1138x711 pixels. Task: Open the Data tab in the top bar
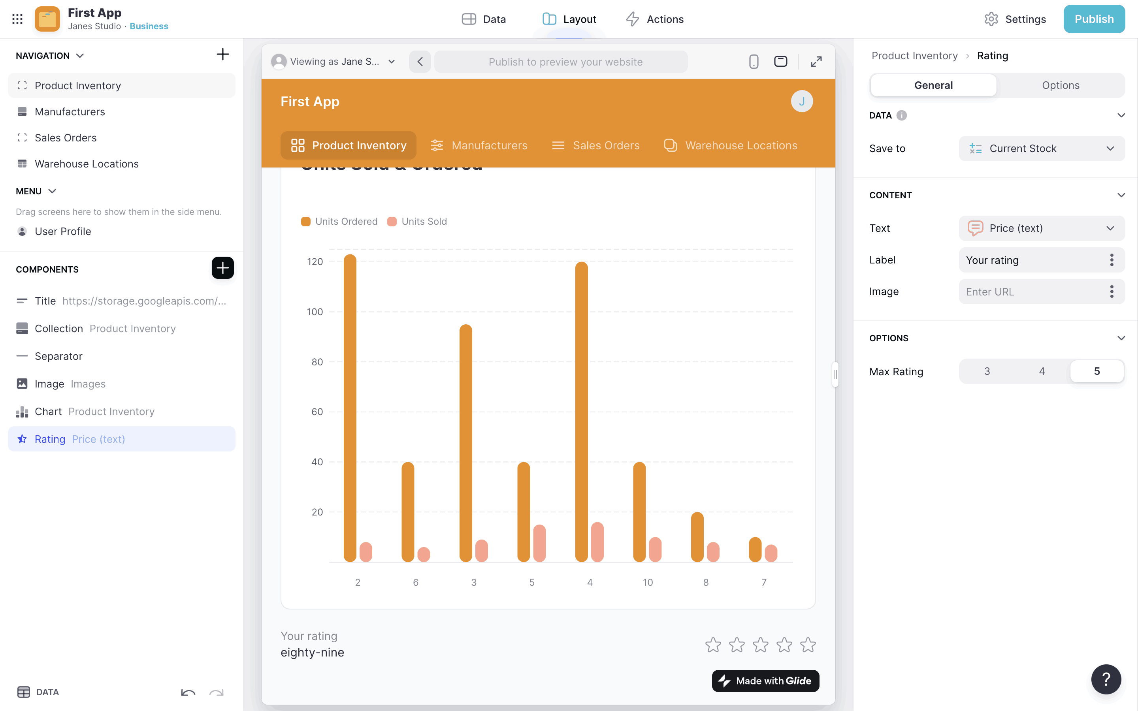[484, 19]
